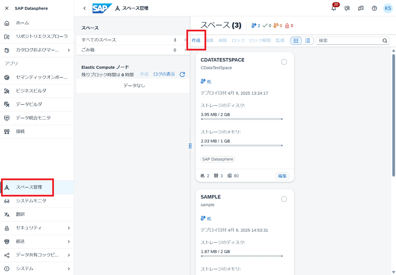This screenshot has height=275, width=396.
Task: Refresh Elastic Compute nodes list
Action: pyautogui.click(x=182, y=74)
